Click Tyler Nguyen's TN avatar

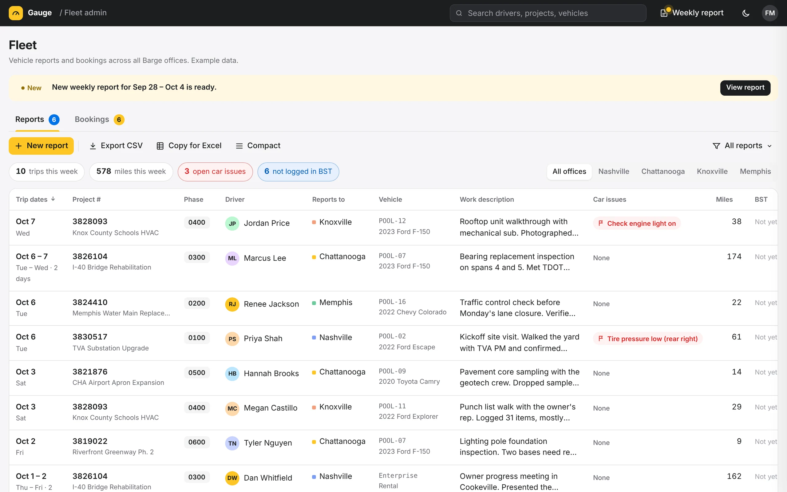(232, 443)
